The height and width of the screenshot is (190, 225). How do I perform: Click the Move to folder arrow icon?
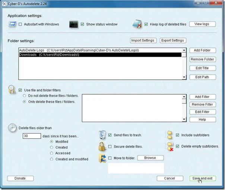pyautogui.click(x=102, y=158)
